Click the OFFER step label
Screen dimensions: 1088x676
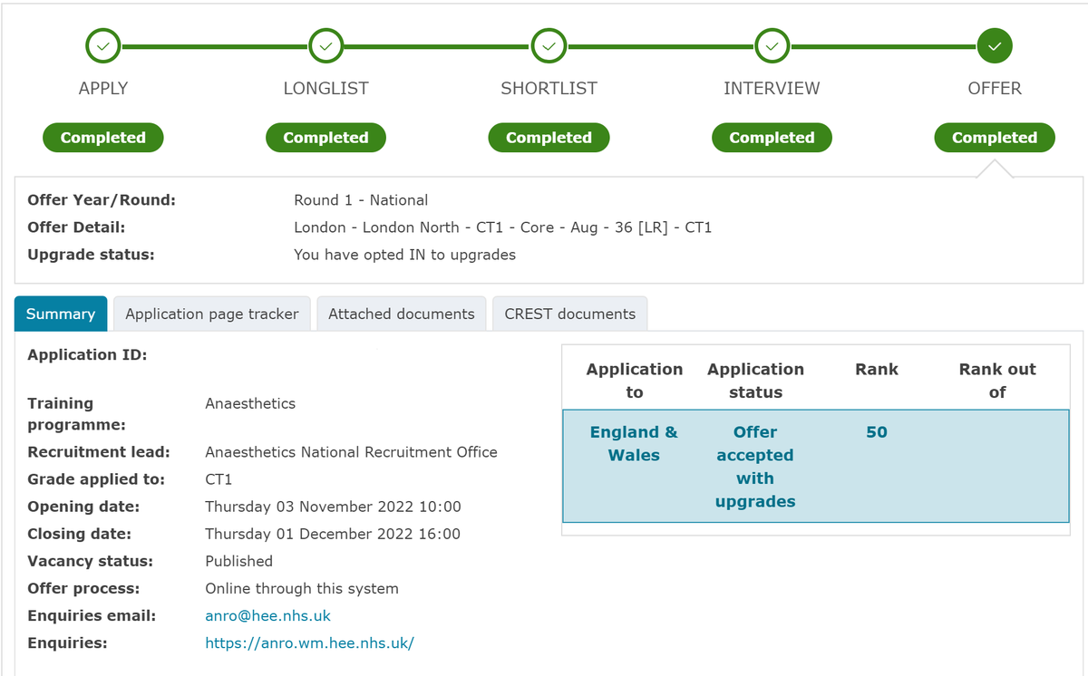(x=995, y=89)
